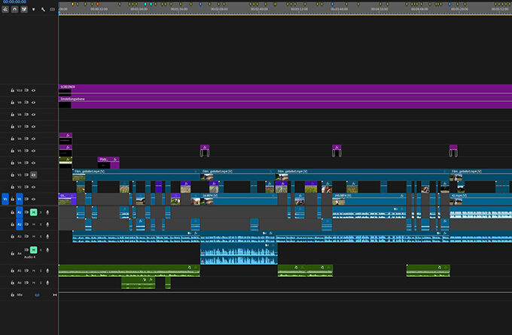The width and height of the screenshot is (512, 335).
Task: Lock the V9 video track
Action: coord(12,102)
